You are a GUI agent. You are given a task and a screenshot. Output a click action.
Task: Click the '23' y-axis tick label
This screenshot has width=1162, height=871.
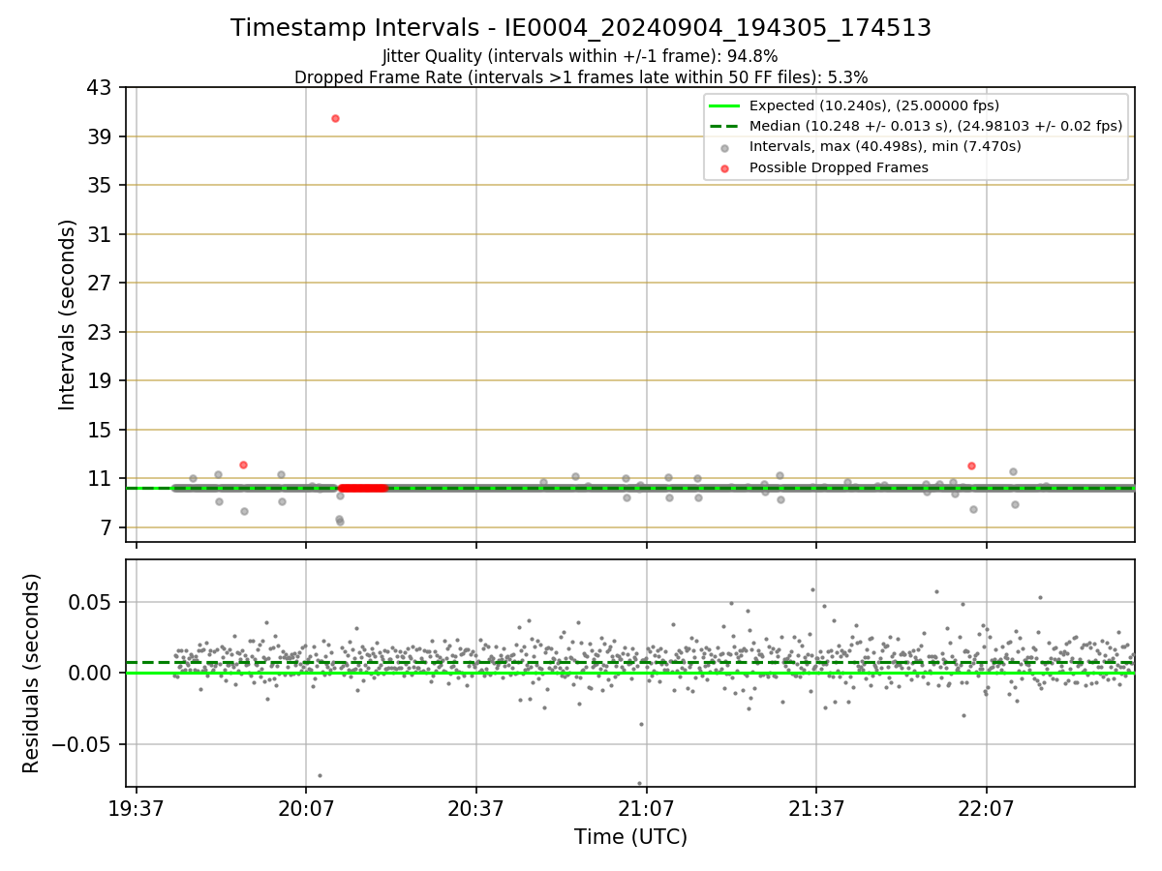coord(100,332)
